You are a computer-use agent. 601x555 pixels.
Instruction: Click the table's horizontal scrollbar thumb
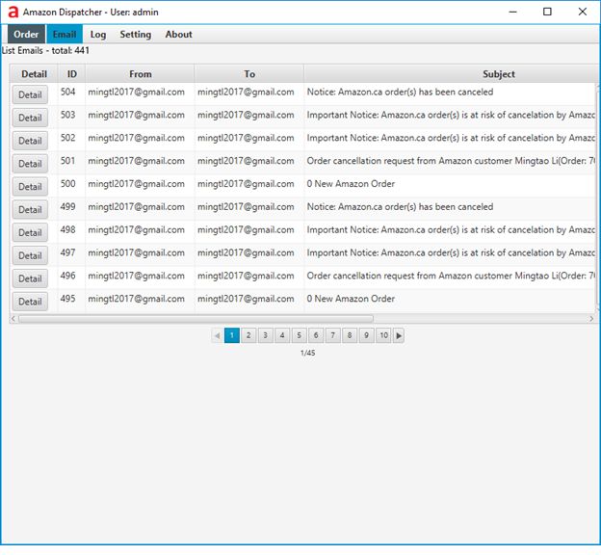pyautogui.click(x=196, y=319)
